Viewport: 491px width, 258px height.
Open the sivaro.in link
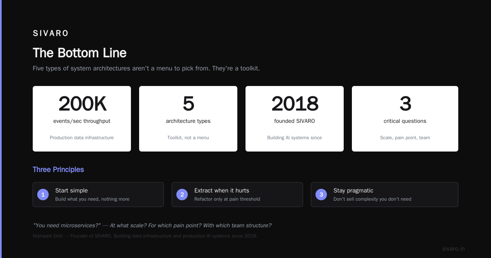tap(453, 249)
